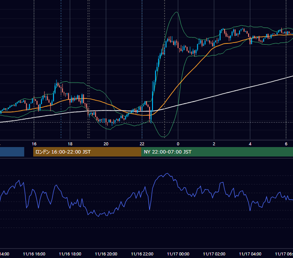Click the blue session bar left of ロンドン
The width and height of the screenshot is (293, 258).
click(12, 152)
